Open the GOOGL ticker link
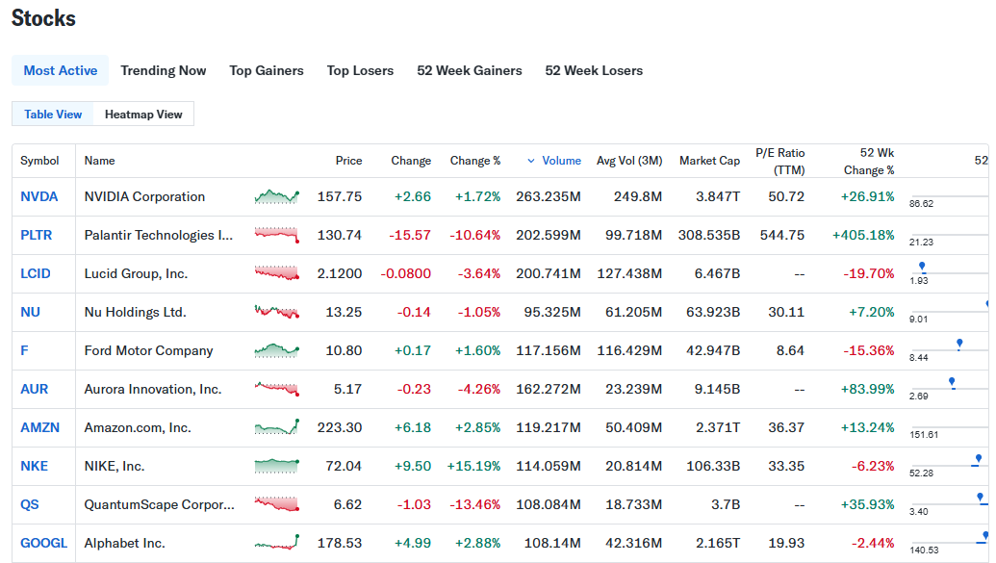This screenshot has height=563, width=996. coord(44,543)
